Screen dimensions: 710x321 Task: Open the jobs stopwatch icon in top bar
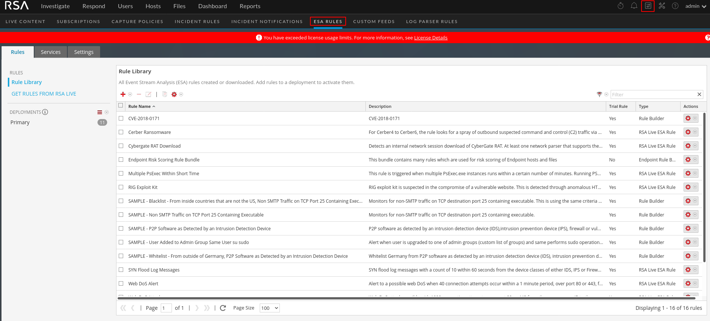[x=620, y=6]
